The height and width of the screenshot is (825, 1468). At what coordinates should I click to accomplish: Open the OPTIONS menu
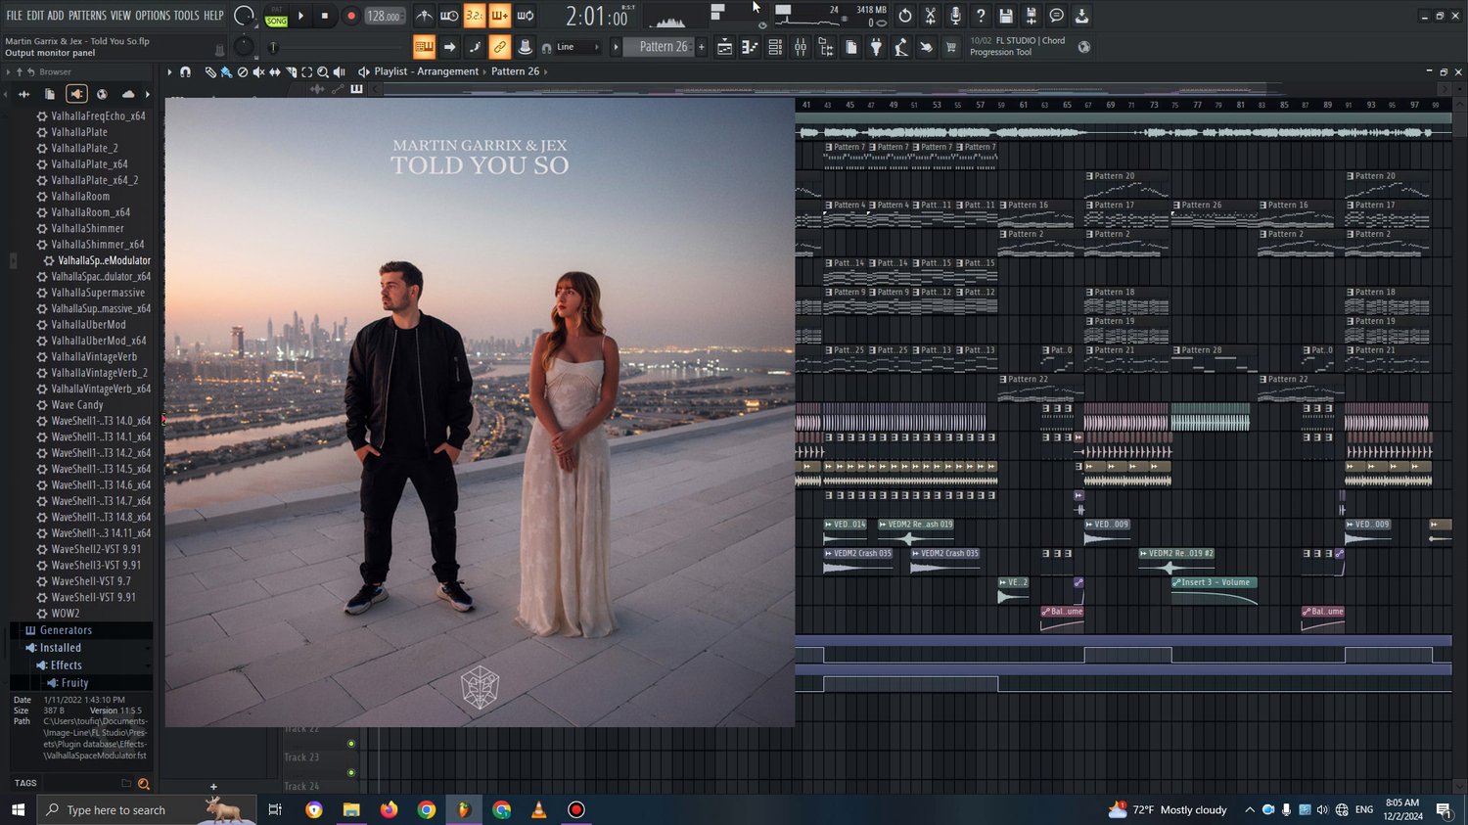point(153,16)
